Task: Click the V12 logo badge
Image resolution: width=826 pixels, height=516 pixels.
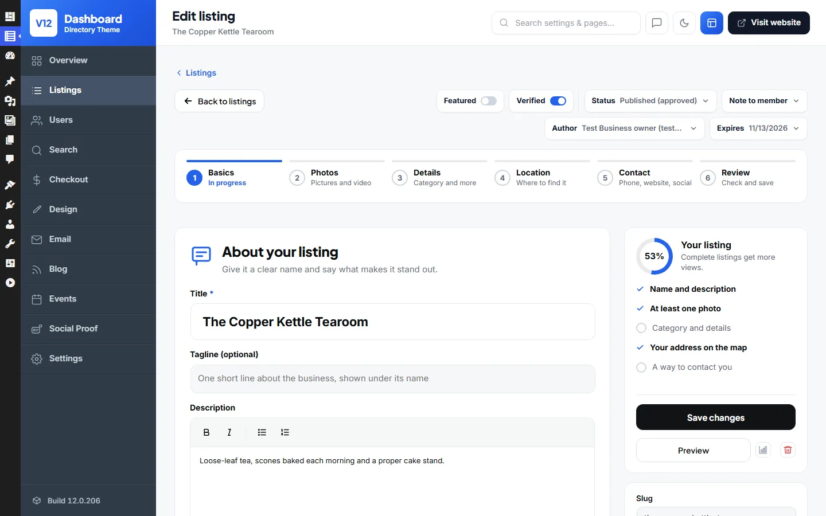Action: coord(44,23)
